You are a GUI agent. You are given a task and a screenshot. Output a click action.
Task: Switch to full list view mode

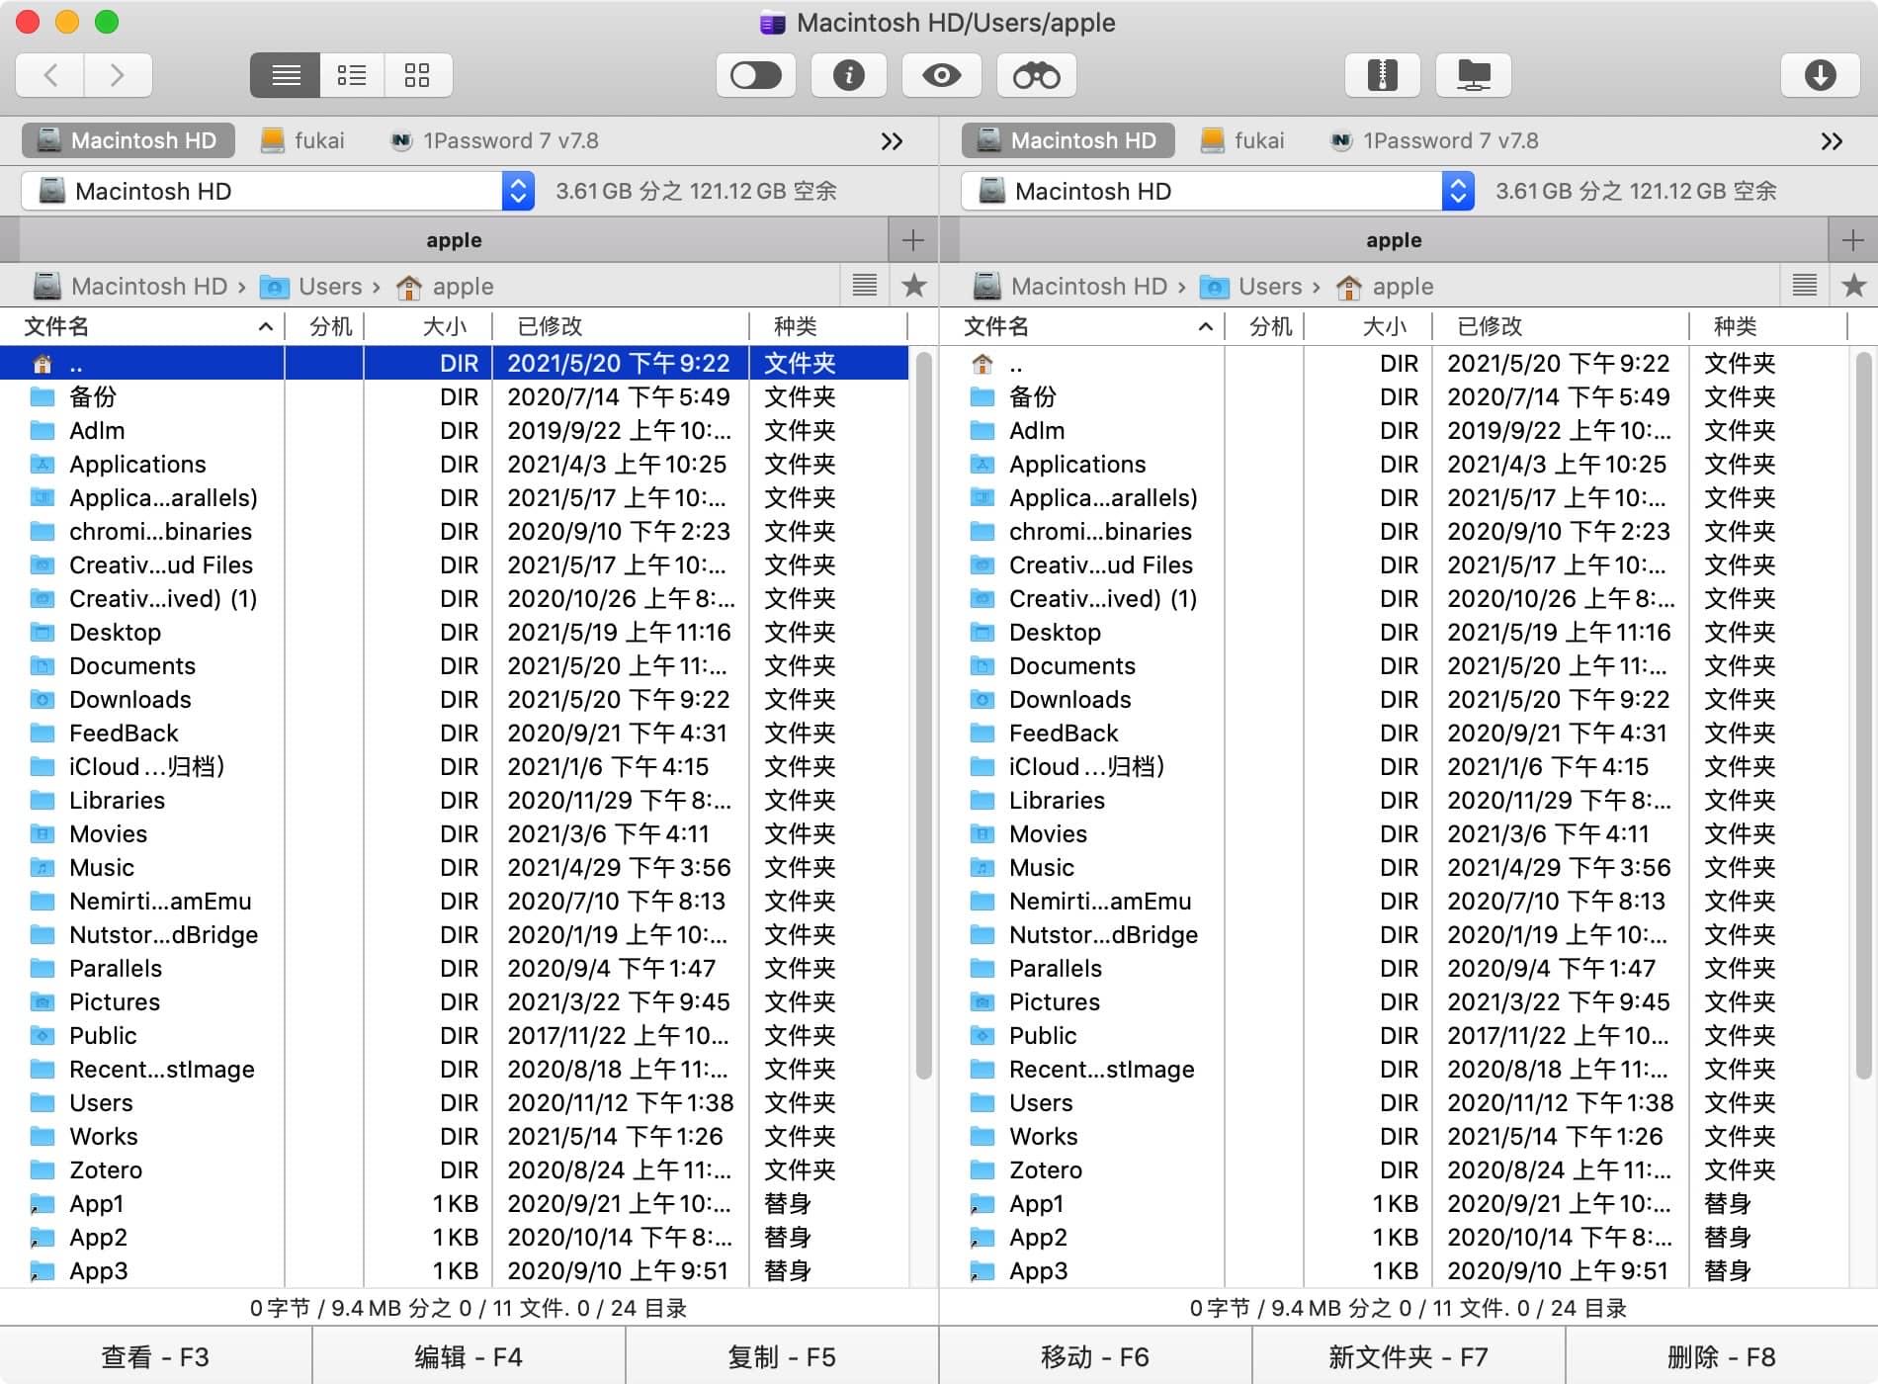point(286,75)
